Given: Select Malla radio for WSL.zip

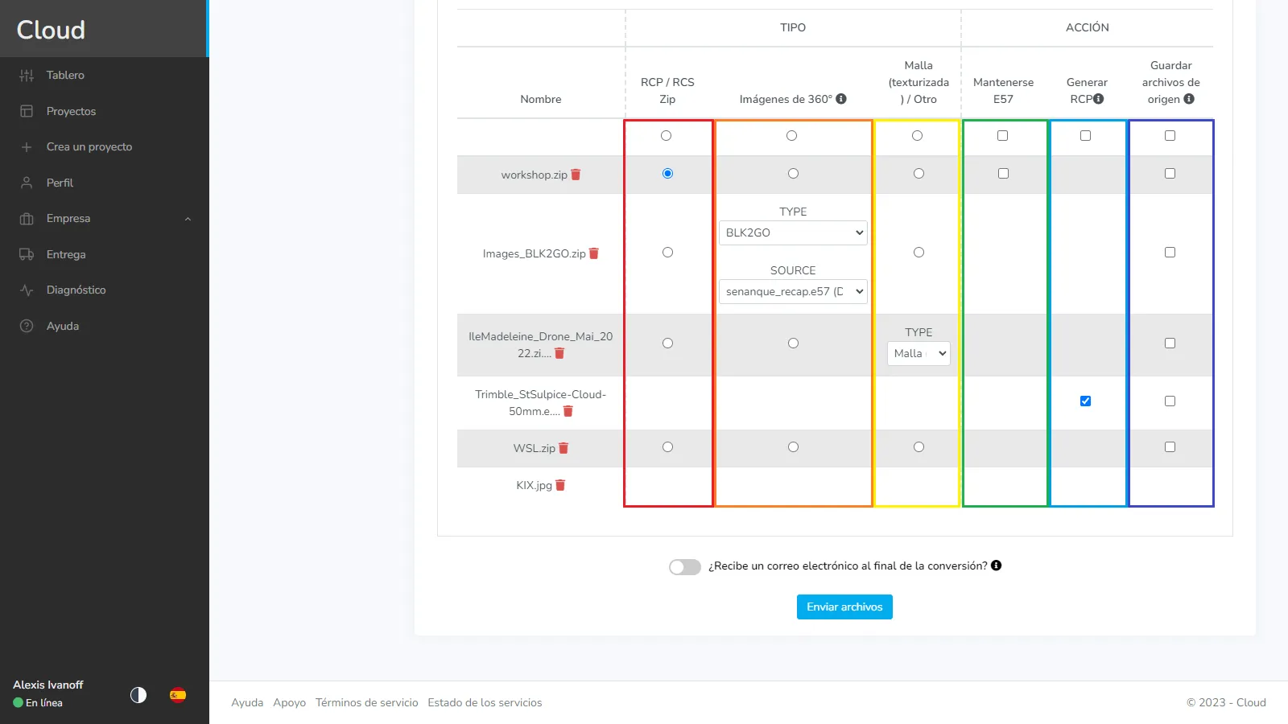Looking at the screenshot, I should [919, 447].
